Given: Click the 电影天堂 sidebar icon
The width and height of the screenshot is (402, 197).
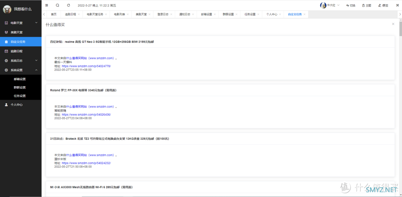Looking at the screenshot, I should pyautogui.click(x=6, y=23).
